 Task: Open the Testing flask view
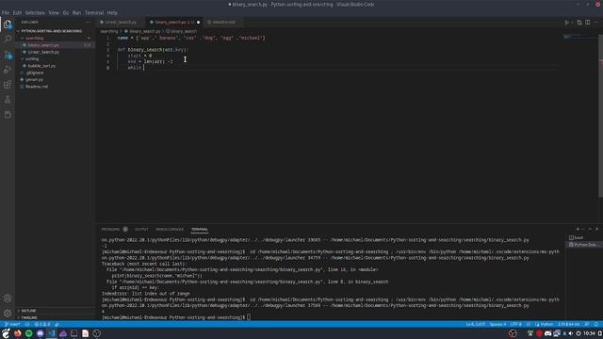click(x=8, y=100)
